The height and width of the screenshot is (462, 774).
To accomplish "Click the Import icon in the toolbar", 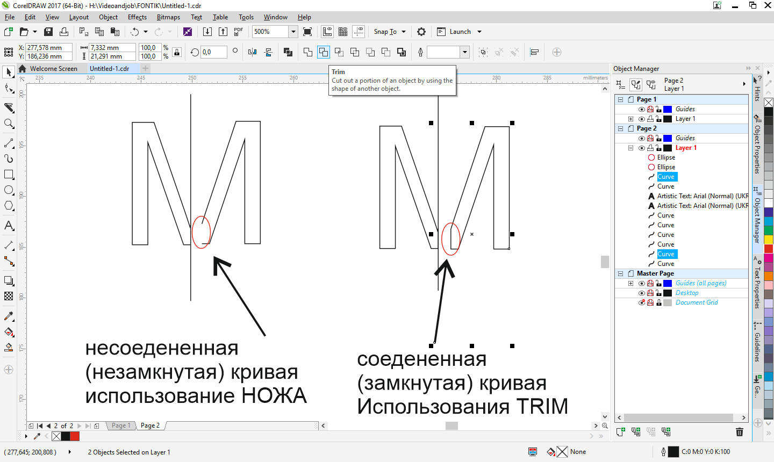I will point(207,32).
